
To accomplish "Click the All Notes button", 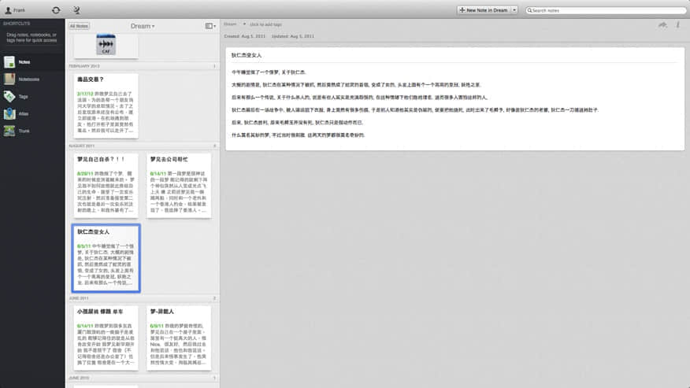I will (79, 26).
